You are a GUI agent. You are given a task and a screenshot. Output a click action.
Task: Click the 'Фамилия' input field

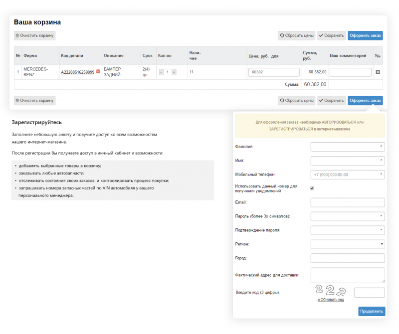348,147
